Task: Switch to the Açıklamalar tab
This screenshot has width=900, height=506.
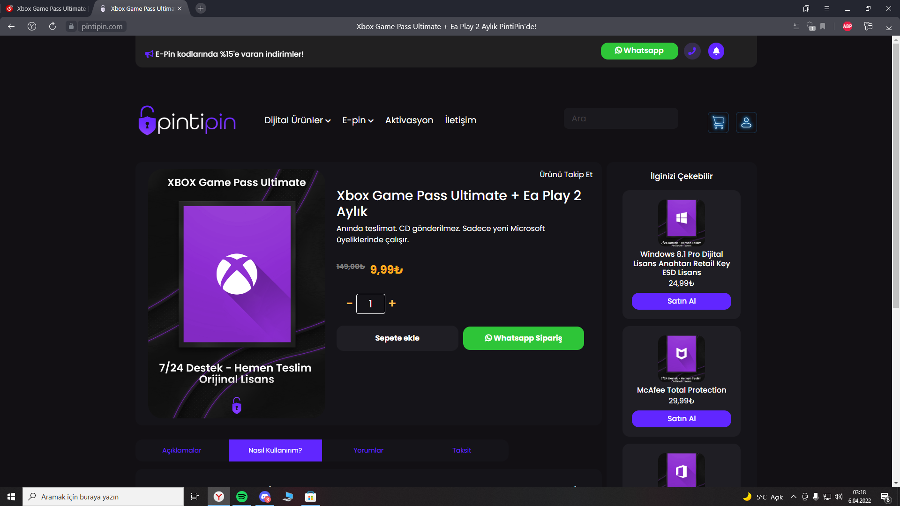Action: (x=181, y=450)
